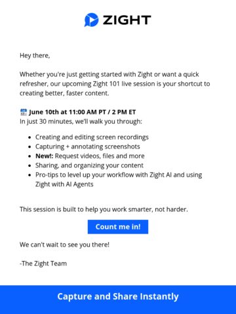Click the work smarter, not harder sentence
The image size is (236, 314).
coord(104,209)
